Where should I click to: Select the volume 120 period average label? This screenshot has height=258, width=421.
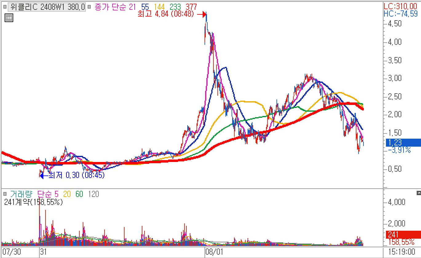pyautogui.click(x=93, y=194)
